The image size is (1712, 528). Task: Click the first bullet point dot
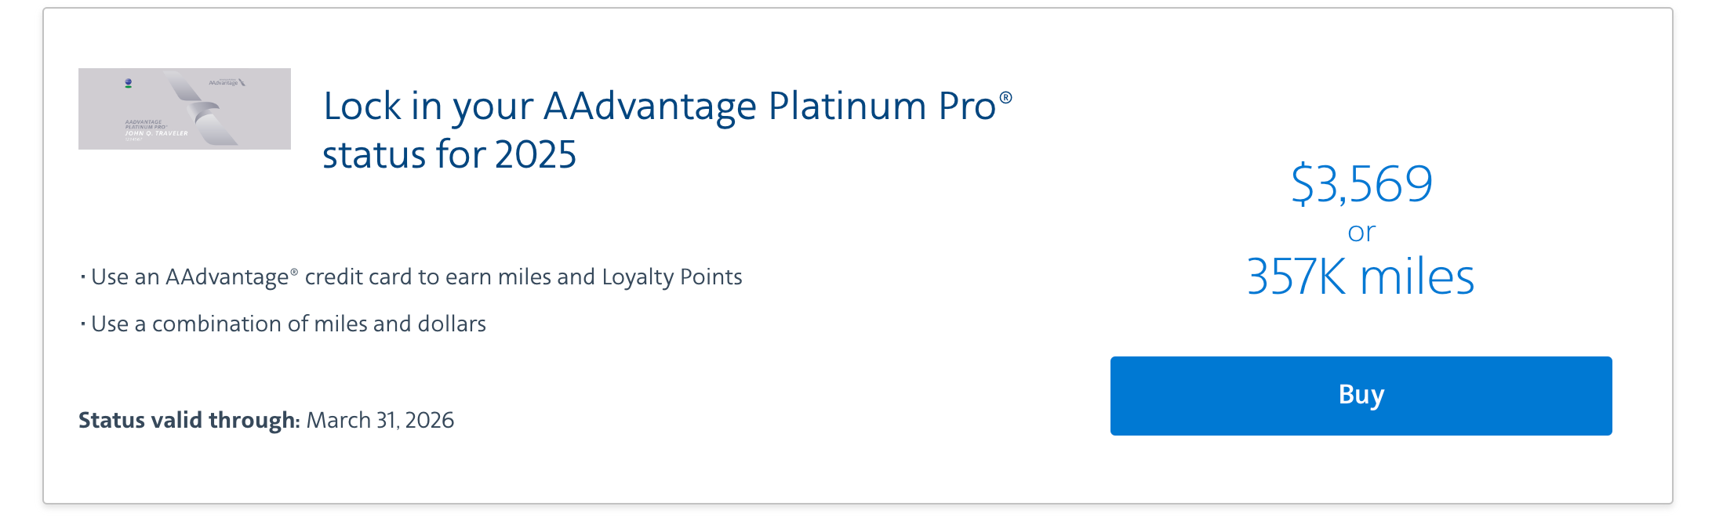pos(82,277)
